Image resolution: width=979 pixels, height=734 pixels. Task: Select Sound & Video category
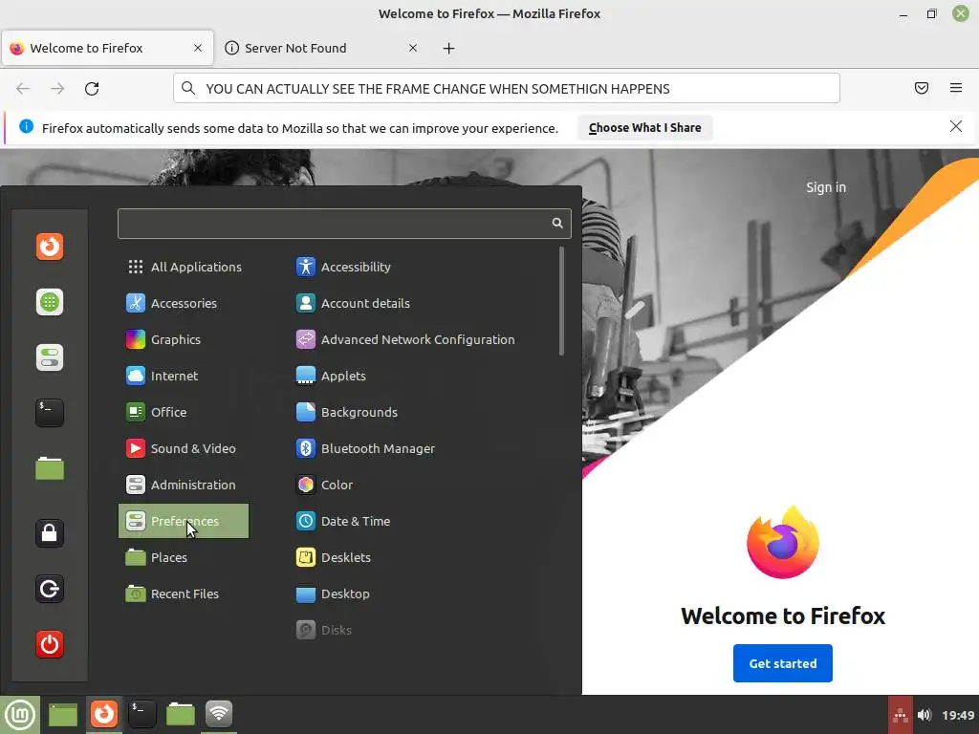(184, 449)
